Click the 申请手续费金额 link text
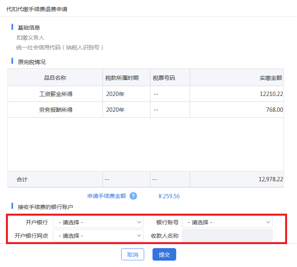 click(107, 196)
